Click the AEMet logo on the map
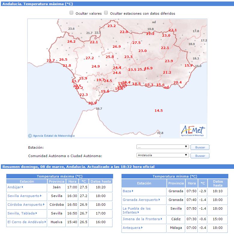234x234 pixels. tap(193, 131)
